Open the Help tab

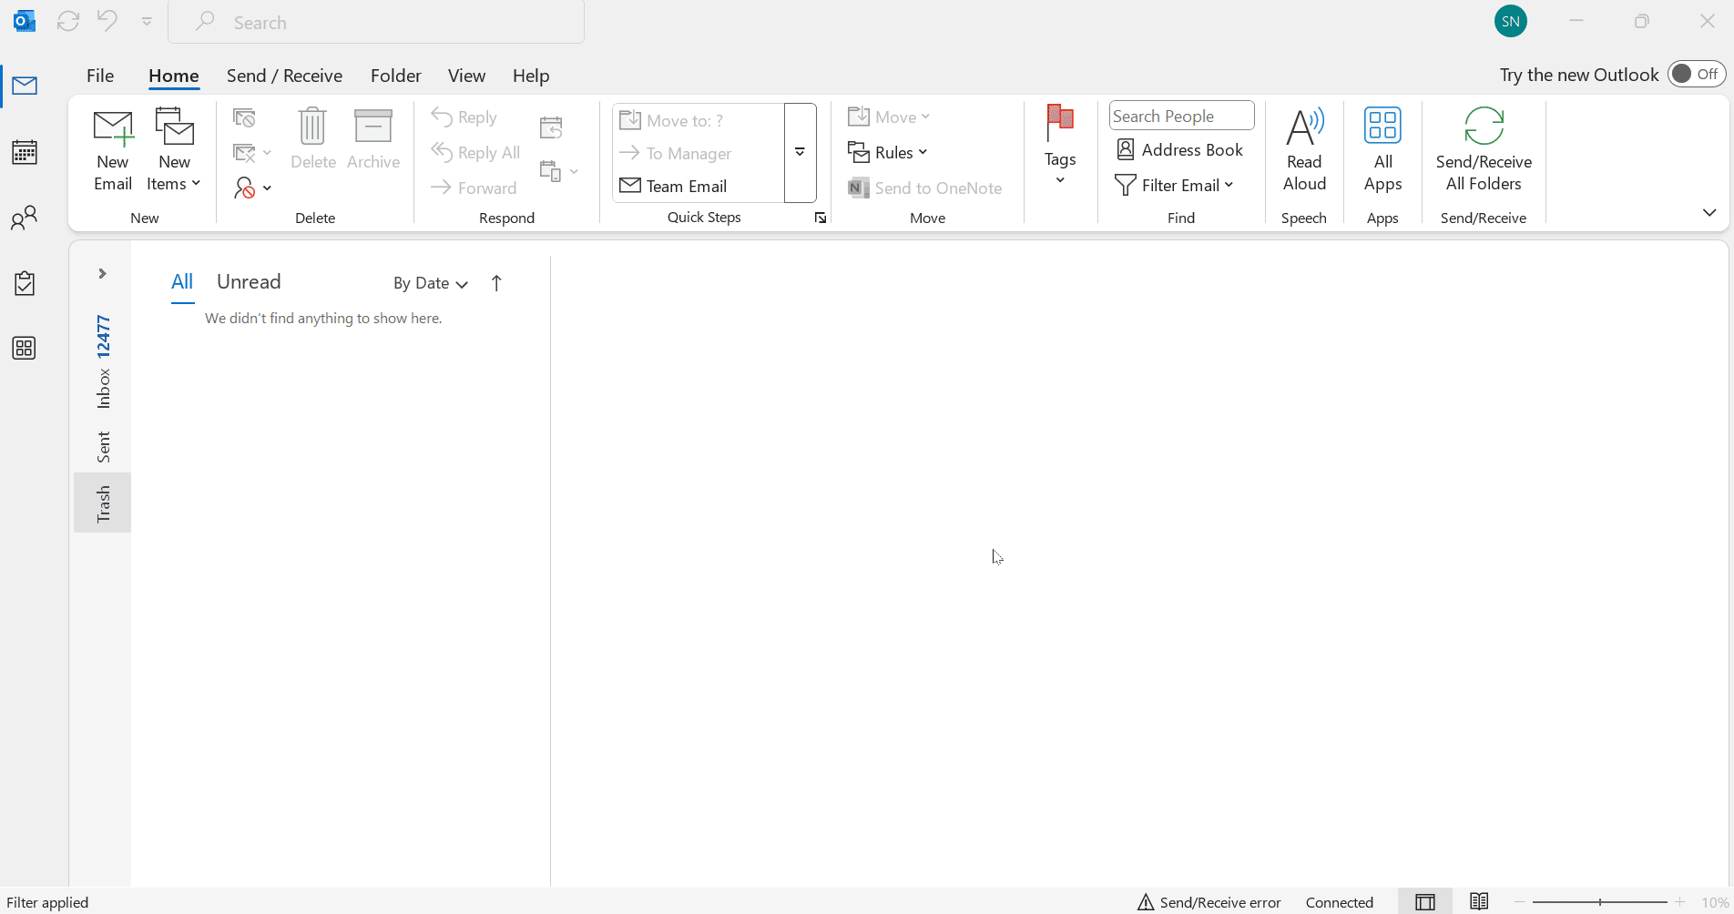(531, 76)
